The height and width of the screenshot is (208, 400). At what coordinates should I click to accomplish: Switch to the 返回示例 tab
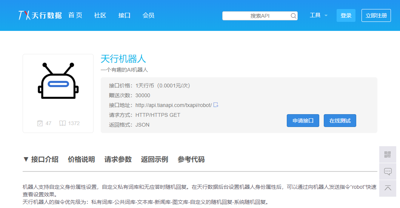click(154, 159)
